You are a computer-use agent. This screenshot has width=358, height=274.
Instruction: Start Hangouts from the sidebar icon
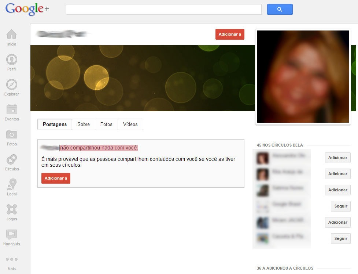point(12,235)
